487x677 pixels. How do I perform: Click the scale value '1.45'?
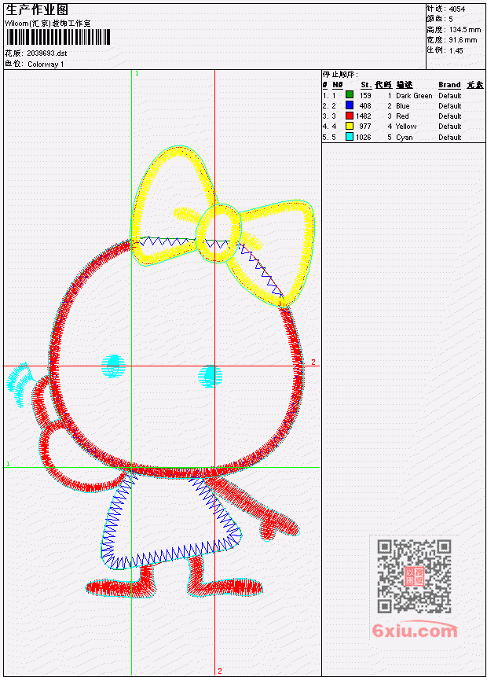[x=456, y=51]
